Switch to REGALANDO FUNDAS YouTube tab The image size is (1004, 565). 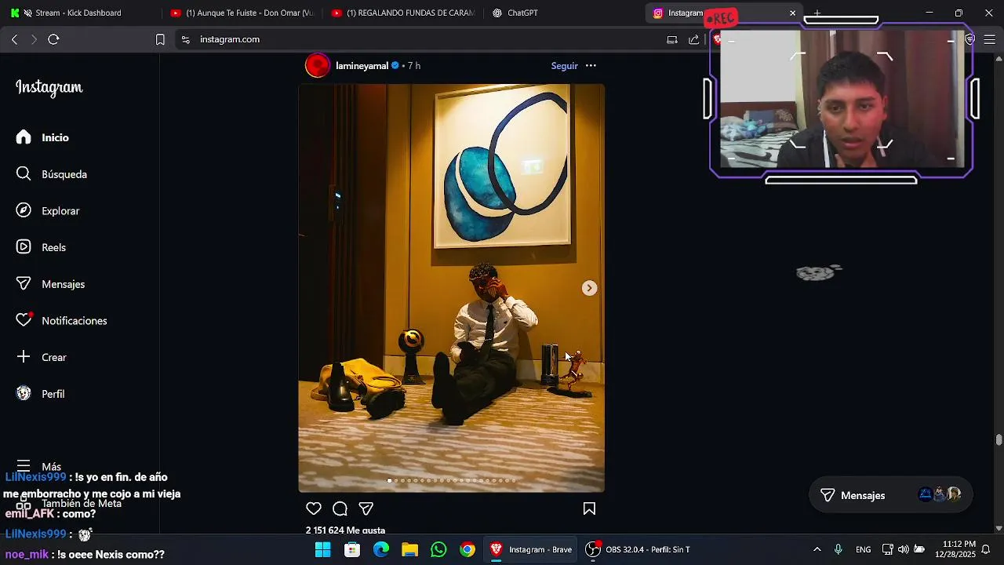tap(402, 13)
